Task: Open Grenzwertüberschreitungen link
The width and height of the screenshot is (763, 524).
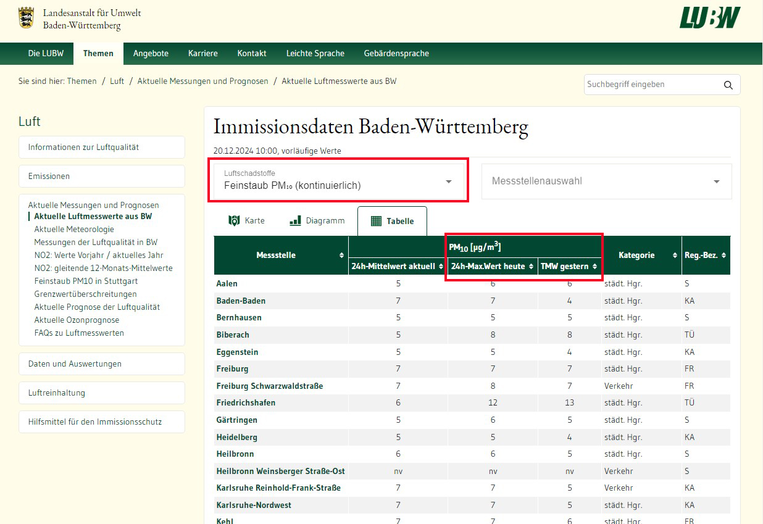Action: (85, 294)
